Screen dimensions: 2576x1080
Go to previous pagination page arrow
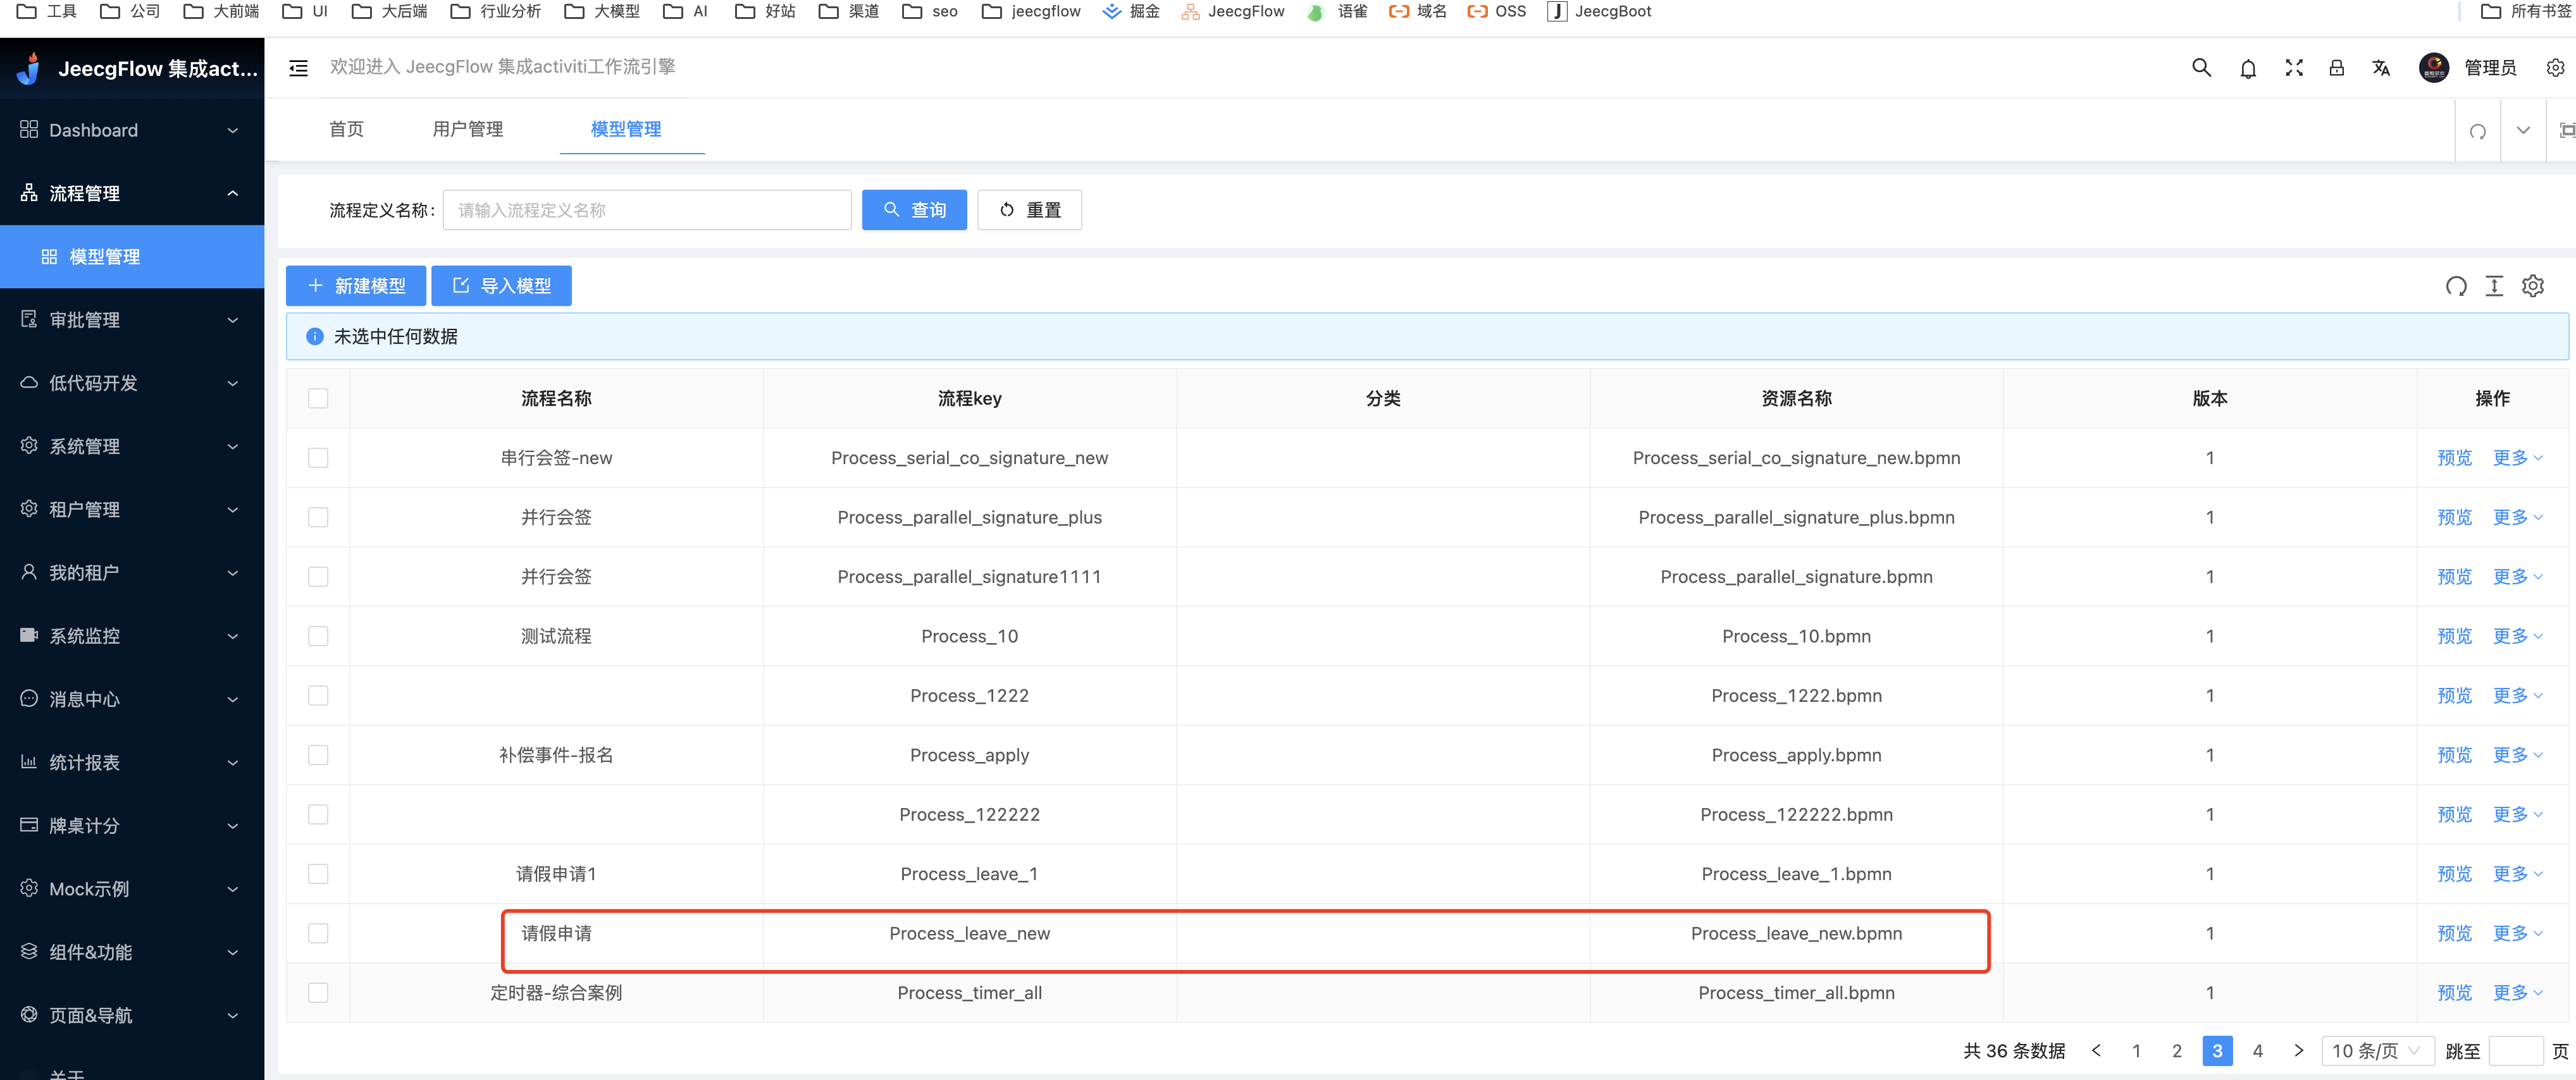2096,1050
